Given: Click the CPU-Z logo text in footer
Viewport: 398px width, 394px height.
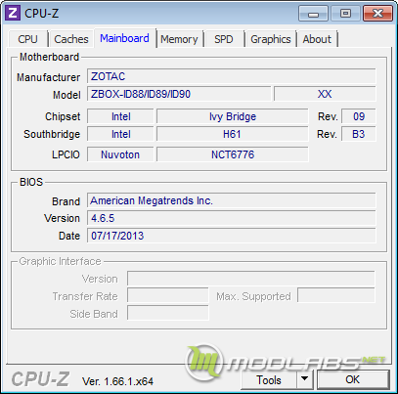Looking at the screenshot, I should tap(40, 379).
